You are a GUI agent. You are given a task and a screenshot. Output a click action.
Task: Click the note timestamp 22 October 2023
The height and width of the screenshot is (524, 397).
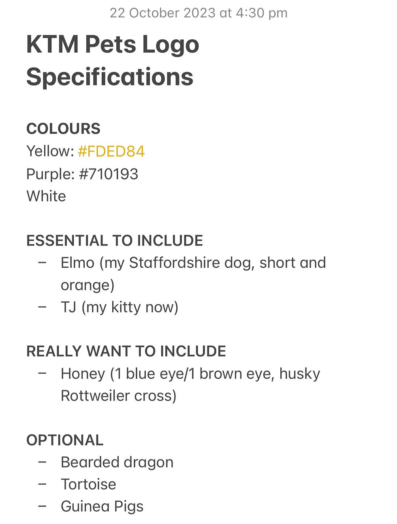pos(198,13)
